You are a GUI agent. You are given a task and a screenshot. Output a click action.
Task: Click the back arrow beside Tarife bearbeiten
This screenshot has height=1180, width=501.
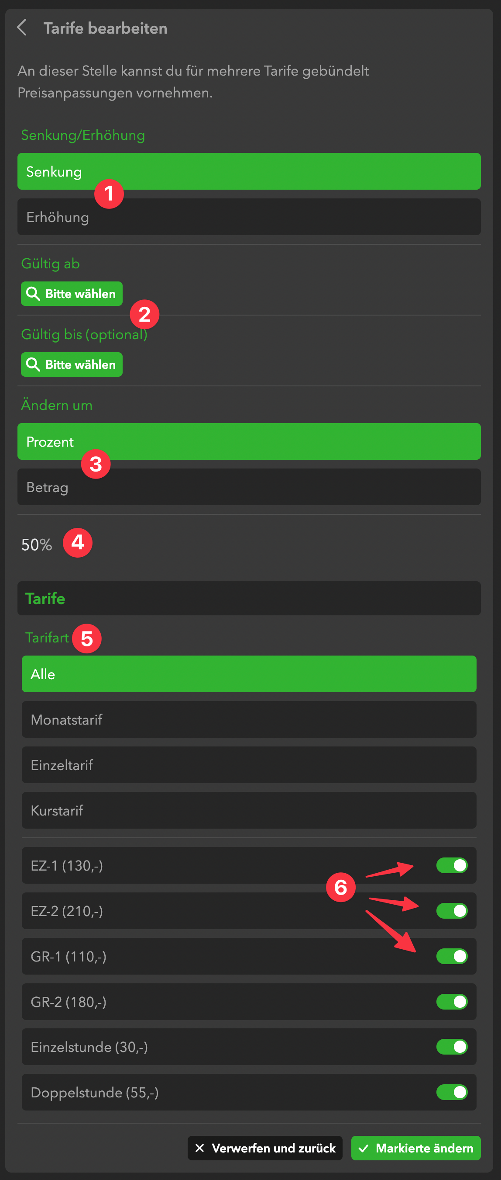[x=21, y=28]
